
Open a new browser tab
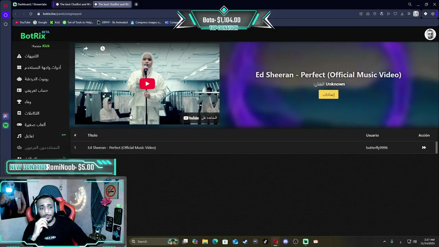tap(136, 4)
